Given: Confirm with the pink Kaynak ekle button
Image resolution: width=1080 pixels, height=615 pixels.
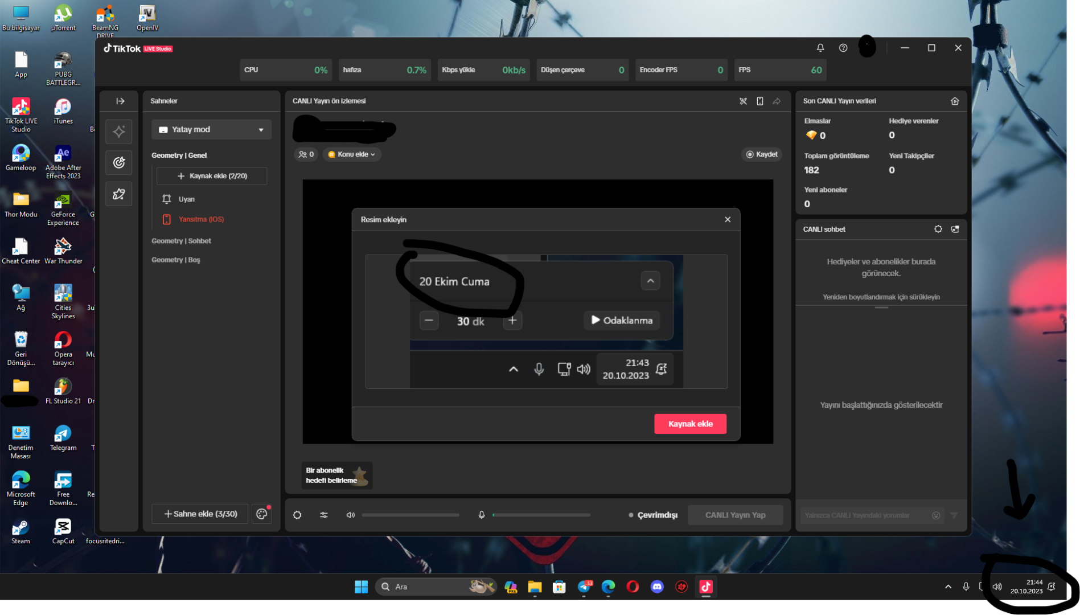Looking at the screenshot, I should 690,424.
